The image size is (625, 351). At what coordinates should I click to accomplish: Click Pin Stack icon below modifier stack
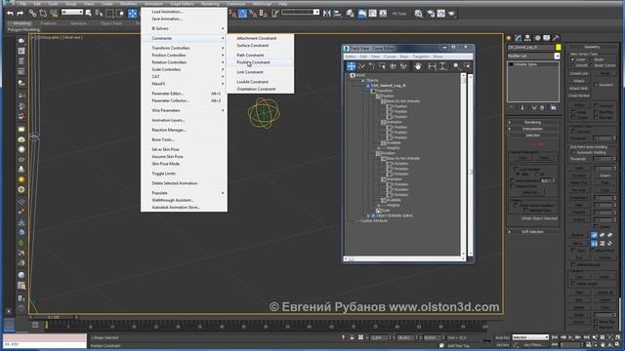pos(512,107)
